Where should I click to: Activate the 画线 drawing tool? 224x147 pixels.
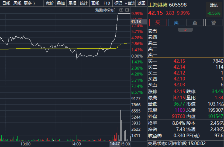(x=95, y=3)
